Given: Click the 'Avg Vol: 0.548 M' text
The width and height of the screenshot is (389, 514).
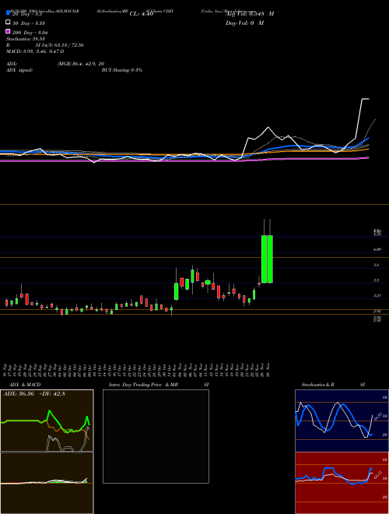Looking at the screenshot, I should point(250,14).
